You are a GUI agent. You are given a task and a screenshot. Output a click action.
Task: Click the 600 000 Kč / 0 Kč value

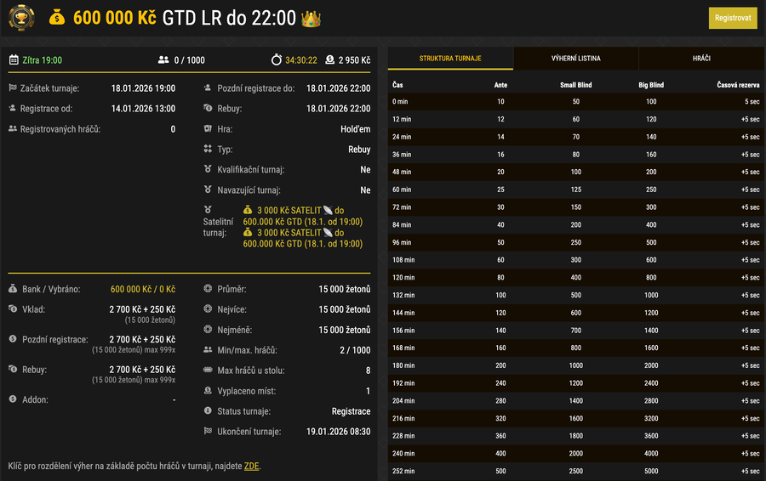[x=143, y=289]
